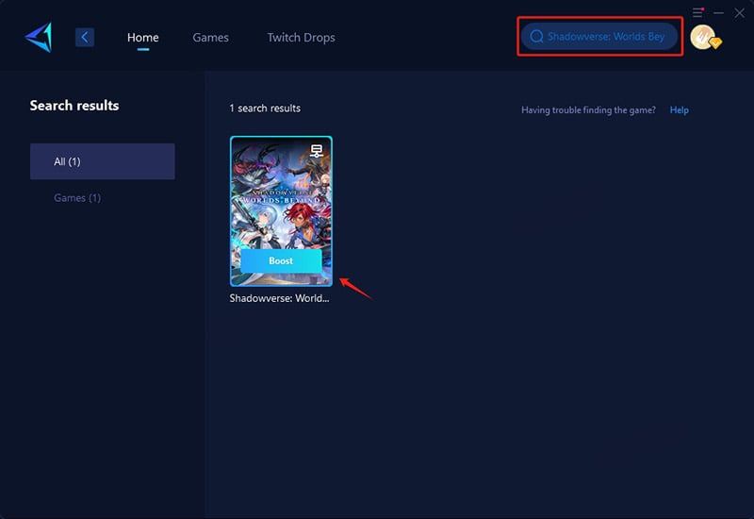Close the booster window
The width and height of the screenshot is (754, 519).
click(x=740, y=13)
